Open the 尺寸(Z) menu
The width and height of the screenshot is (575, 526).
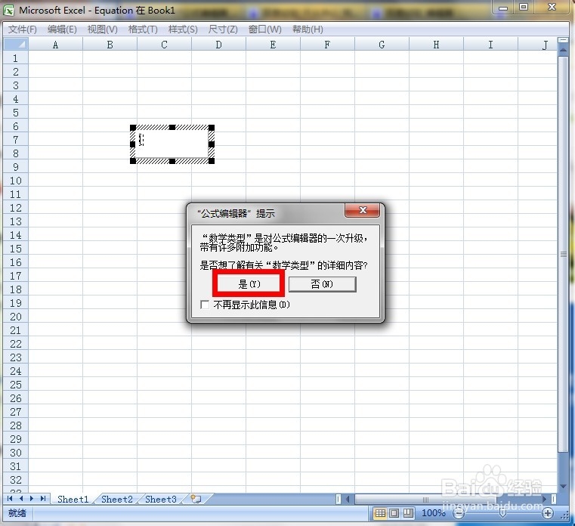click(223, 29)
